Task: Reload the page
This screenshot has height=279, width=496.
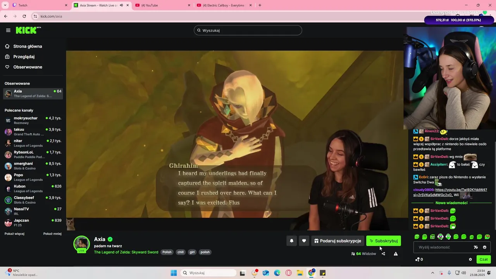Action: (x=24, y=16)
